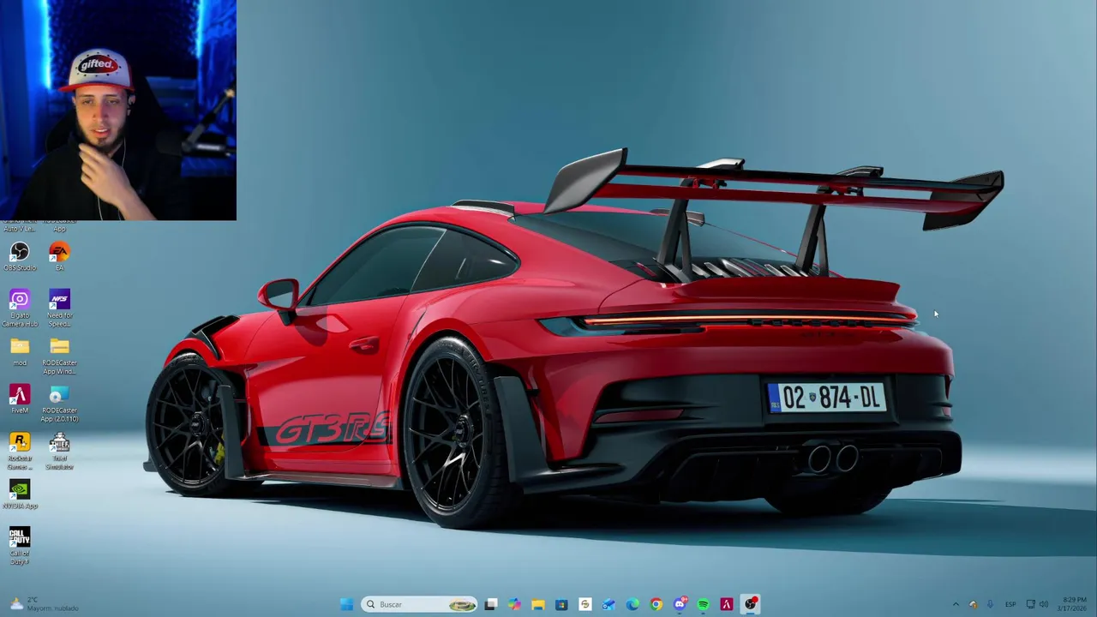This screenshot has width=1097, height=617.
Task: Click the Buscar taskbar search box
Action: (419, 604)
